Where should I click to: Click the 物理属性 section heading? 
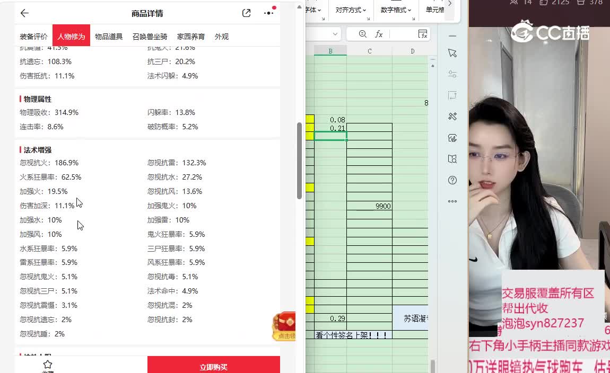37,99
